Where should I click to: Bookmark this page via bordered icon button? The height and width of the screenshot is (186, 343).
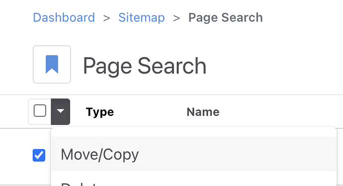pyautogui.click(x=52, y=64)
